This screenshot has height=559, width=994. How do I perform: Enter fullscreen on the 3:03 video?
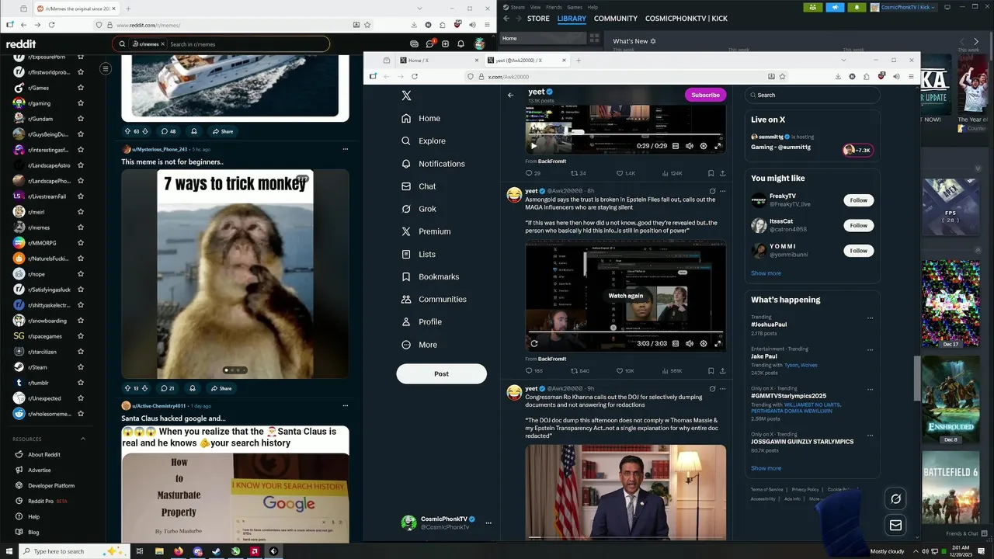pyautogui.click(x=718, y=343)
